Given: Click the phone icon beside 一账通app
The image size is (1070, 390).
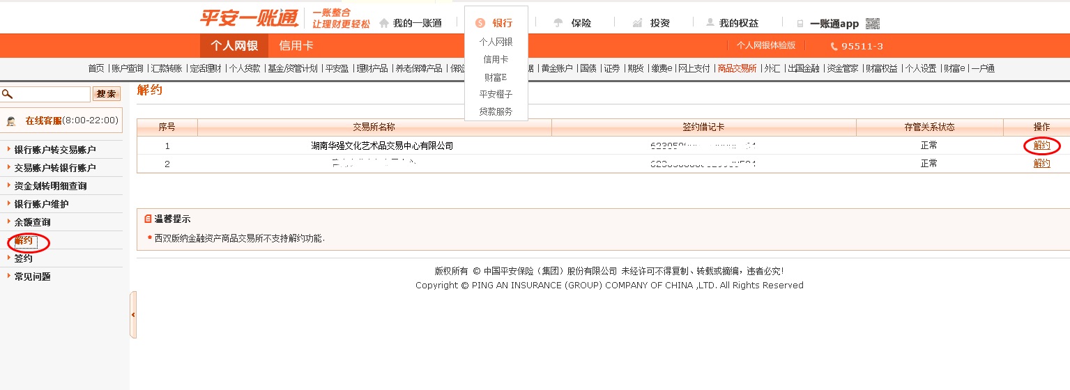Looking at the screenshot, I should pyautogui.click(x=800, y=24).
